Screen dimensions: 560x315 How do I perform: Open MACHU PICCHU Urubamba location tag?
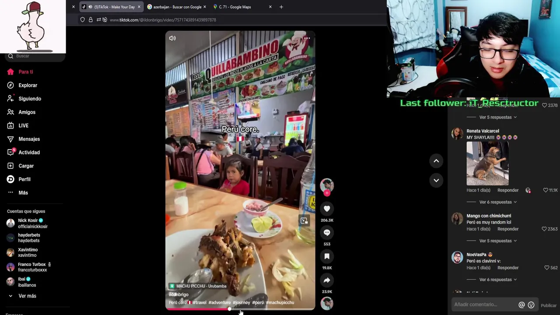(198, 286)
